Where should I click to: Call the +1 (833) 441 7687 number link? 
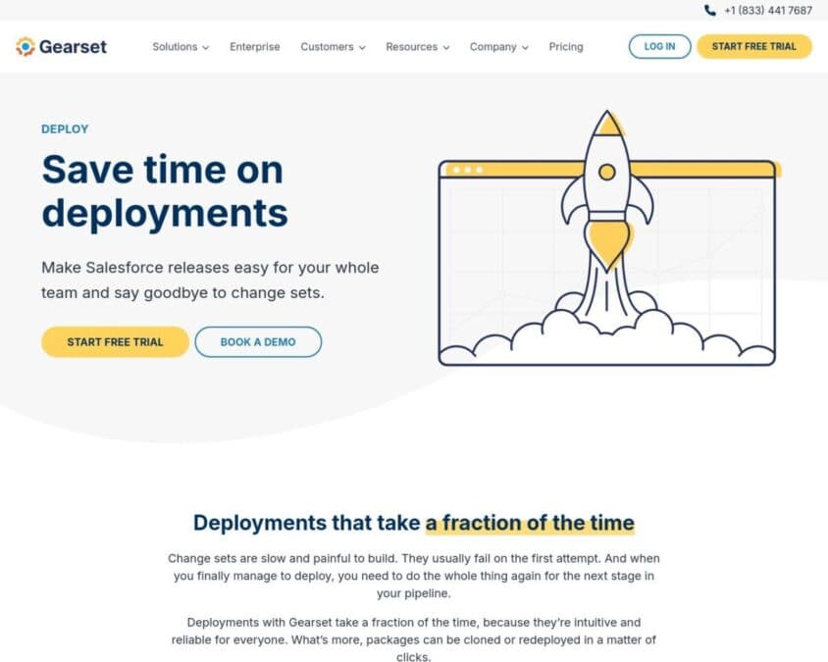coord(768,10)
